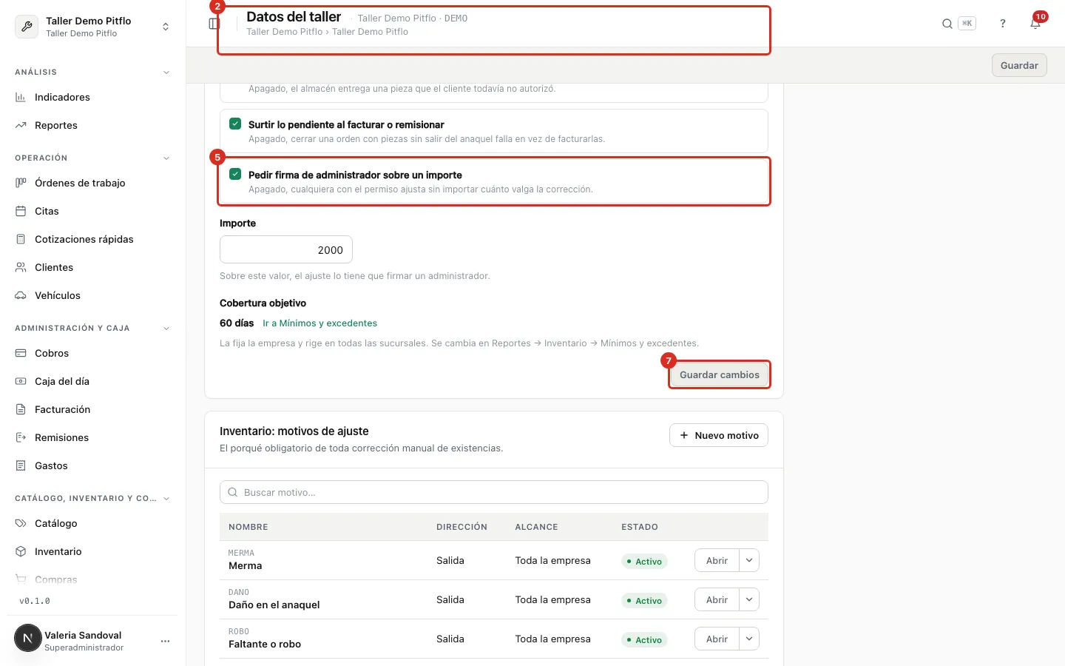
Task: Collapse the Administración y Caja section
Action: click(x=166, y=329)
